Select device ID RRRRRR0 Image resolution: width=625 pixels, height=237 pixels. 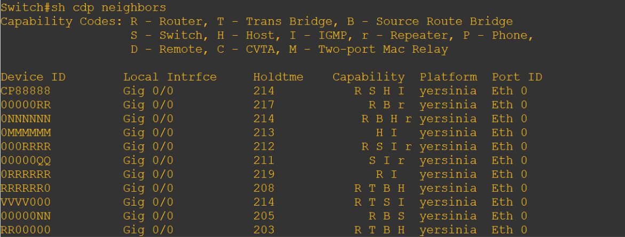(x=26, y=188)
